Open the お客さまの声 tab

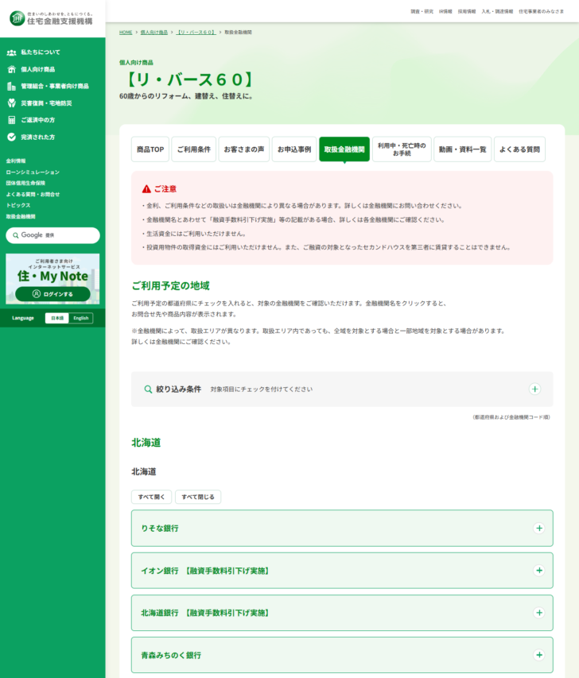click(243, 149)
